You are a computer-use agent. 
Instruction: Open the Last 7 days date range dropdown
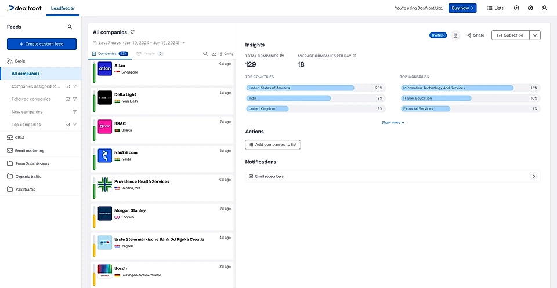coord(139,43)
